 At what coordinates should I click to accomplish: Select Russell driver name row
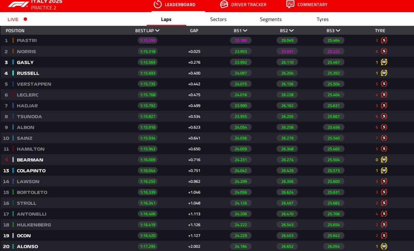pyautogui.click(x=28, y=73)
